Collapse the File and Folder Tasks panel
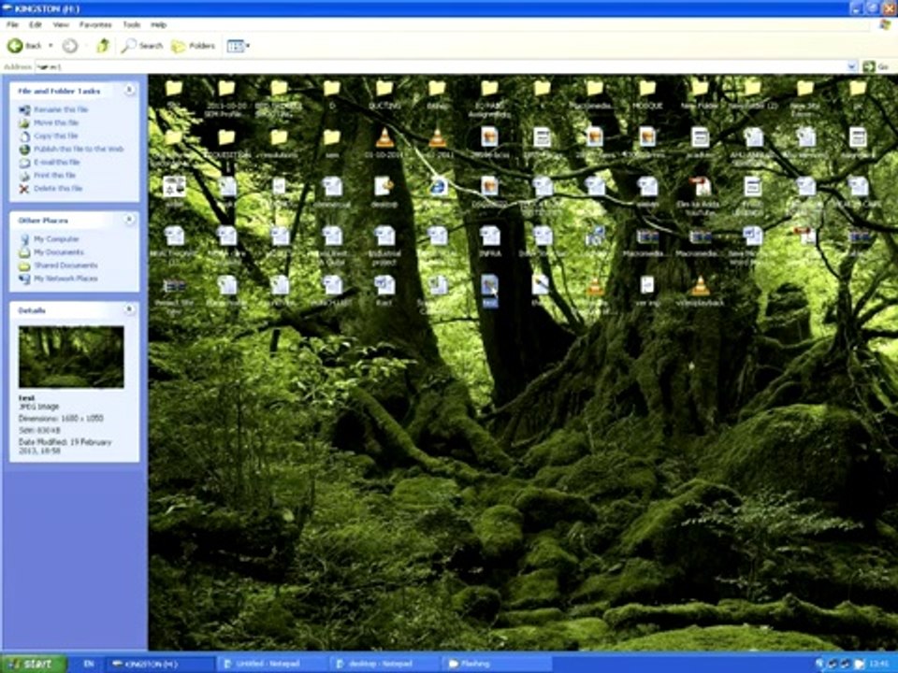This screenshot has height=673, width=898. tap(129, 90)
